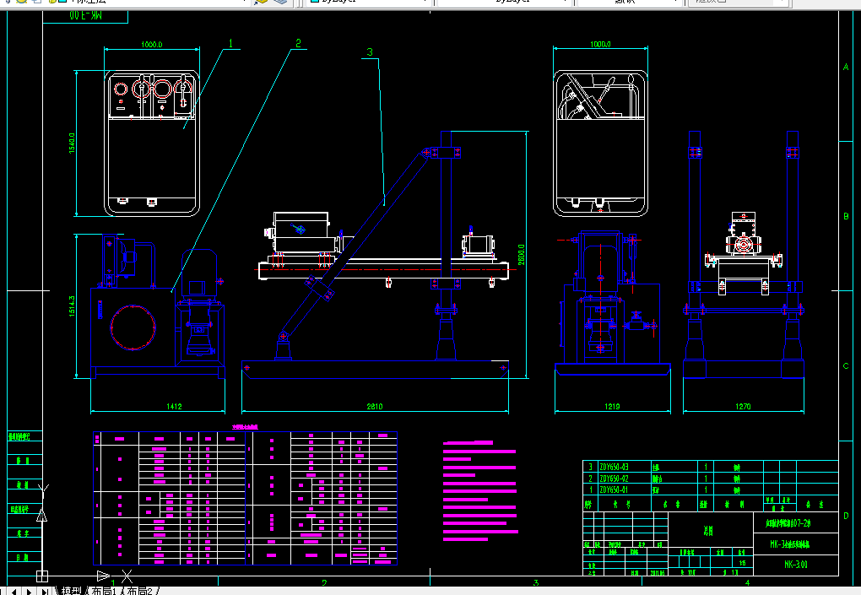Switch to the 模型 model tab
The height and width of the screenshot is (595, 861).
pos(71,591)
